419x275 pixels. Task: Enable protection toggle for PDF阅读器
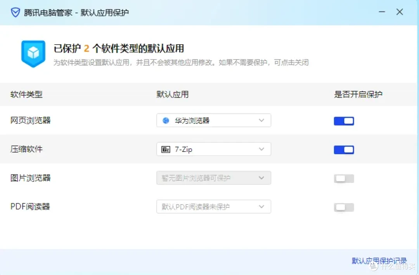[x=344, y=207]
